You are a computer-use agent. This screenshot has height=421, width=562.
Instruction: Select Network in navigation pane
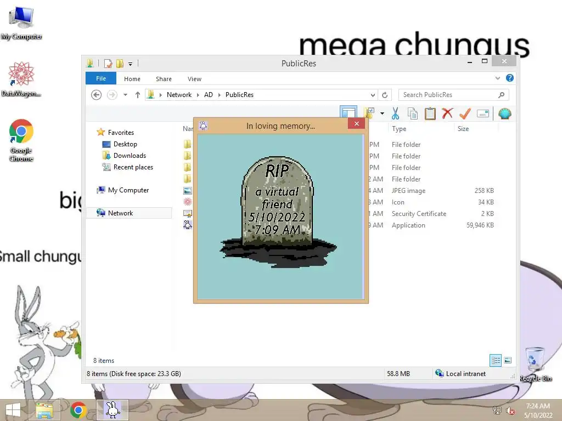[x=129, y=213]
